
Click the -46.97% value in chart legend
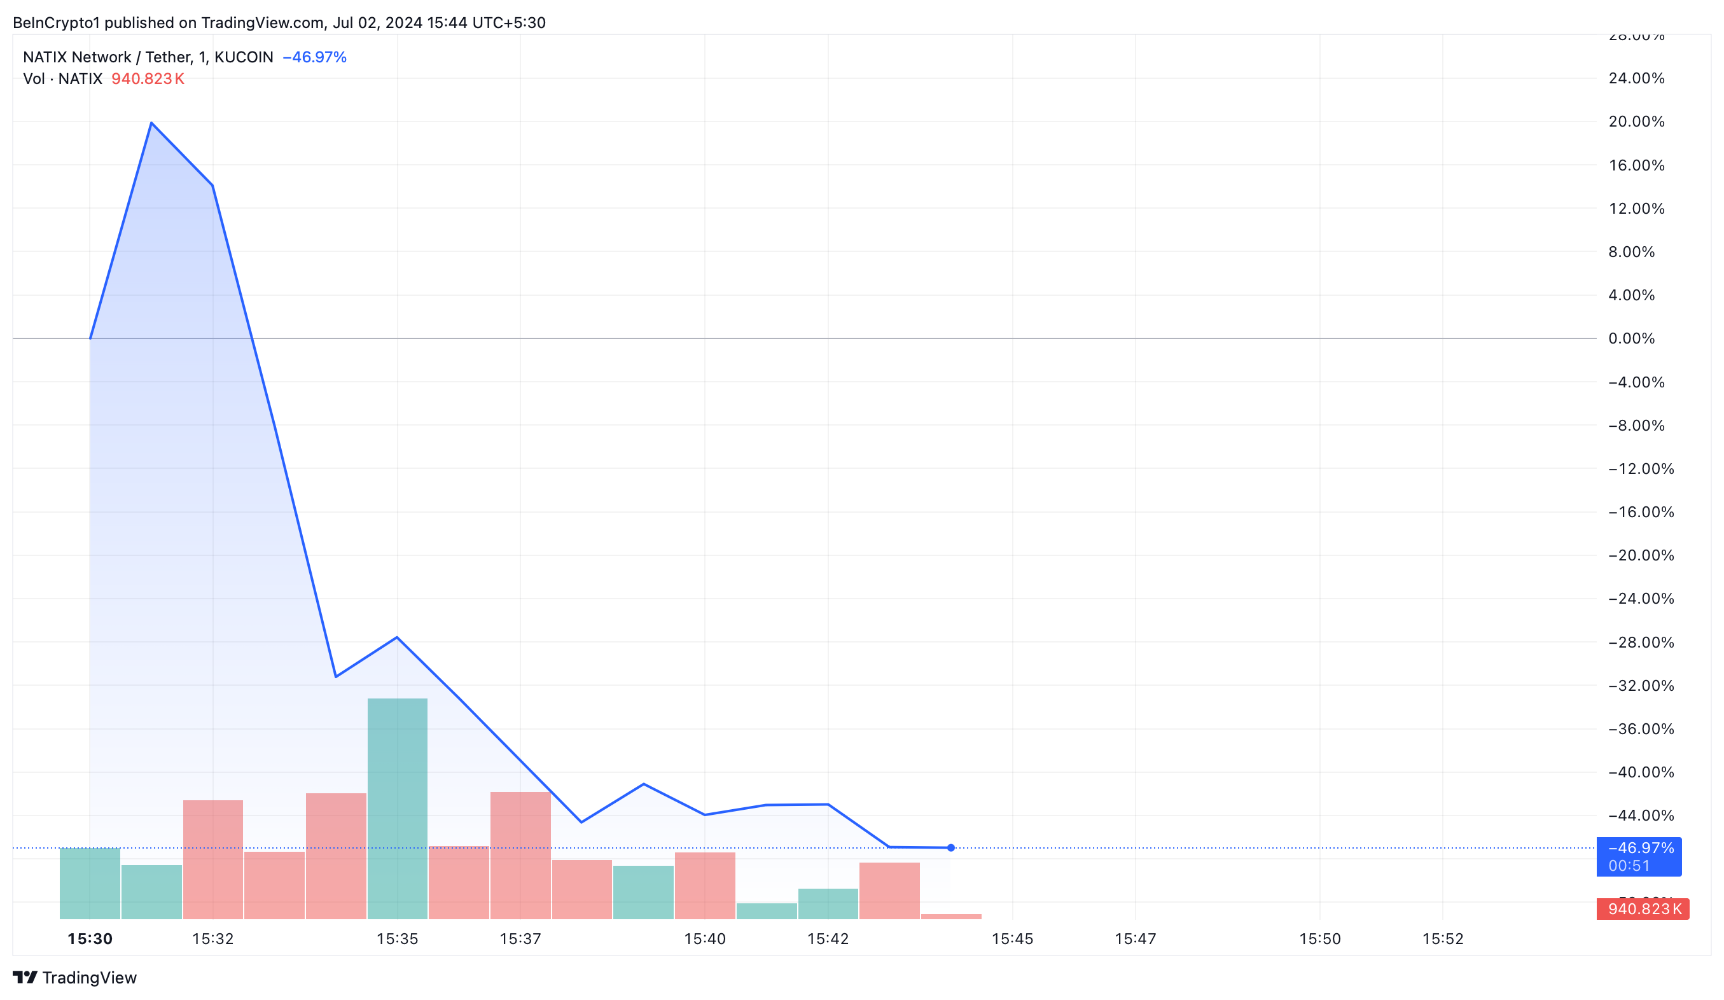(315, 57)
